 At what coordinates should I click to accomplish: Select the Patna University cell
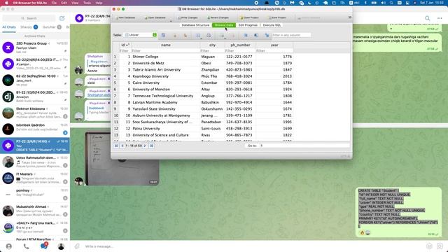165,129
